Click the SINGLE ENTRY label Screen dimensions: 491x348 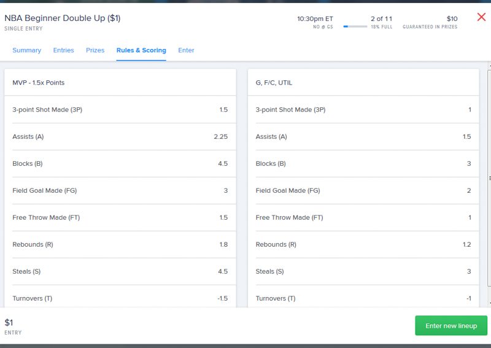[x=23, y=28]
